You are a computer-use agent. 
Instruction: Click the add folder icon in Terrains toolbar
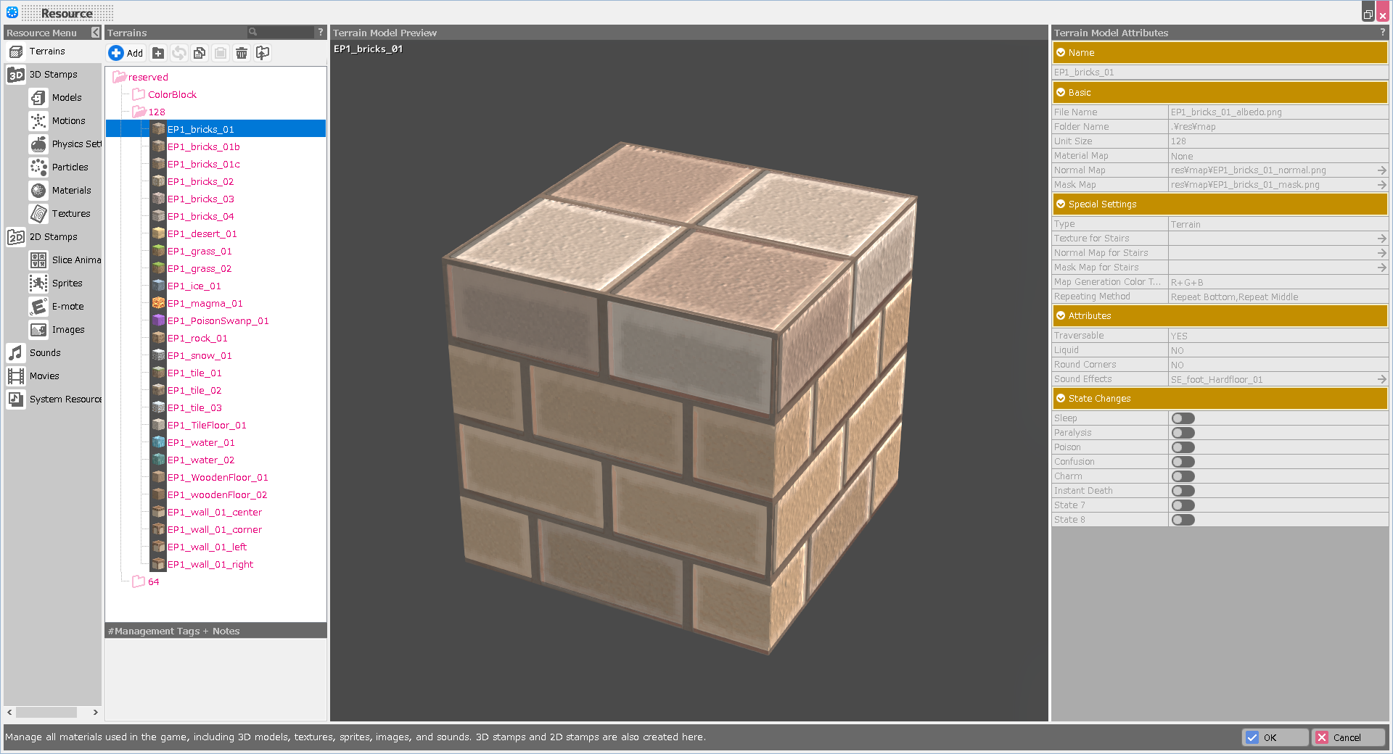click(x=158, y=53)
